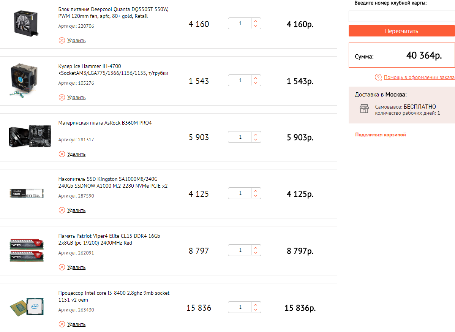The height and width of the screenshot is (332, 455).
Task: Decrease quantity of Intel i5-8400 processor
Action: click(x=256, y=310)
